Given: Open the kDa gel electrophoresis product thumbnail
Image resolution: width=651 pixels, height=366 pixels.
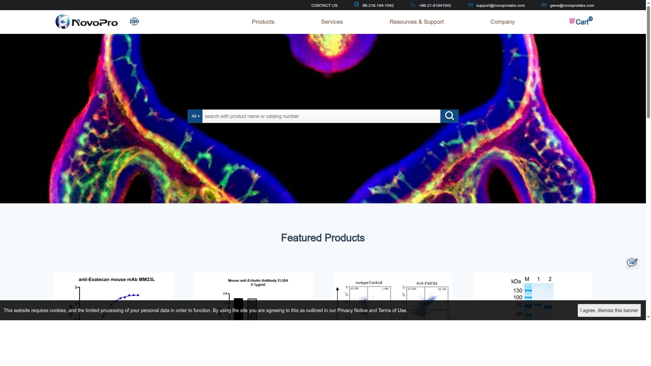Looking at the screenshot, I should pyautogui.click(x=532, y=297).
